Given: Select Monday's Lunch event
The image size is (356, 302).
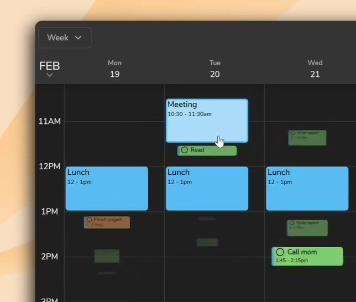Looking at the screenshot, I should coord(107,189).
